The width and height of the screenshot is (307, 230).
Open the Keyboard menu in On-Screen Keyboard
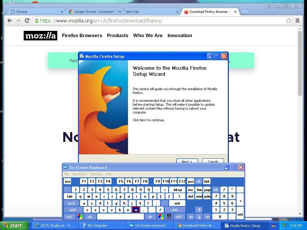pyautogui.click(x=79, y=174)
